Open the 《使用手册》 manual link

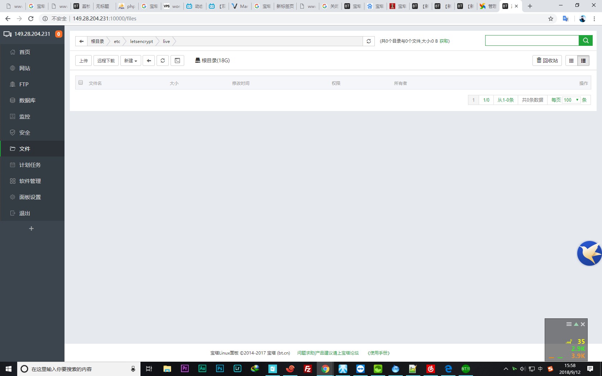379,353
